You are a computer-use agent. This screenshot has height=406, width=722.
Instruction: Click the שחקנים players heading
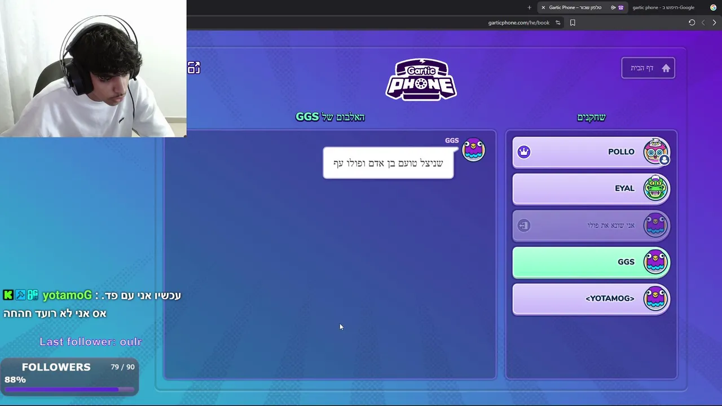coord(591,117)
